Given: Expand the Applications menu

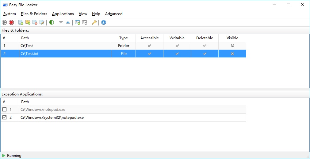Looking at the screenshot, I should point(63,14).
